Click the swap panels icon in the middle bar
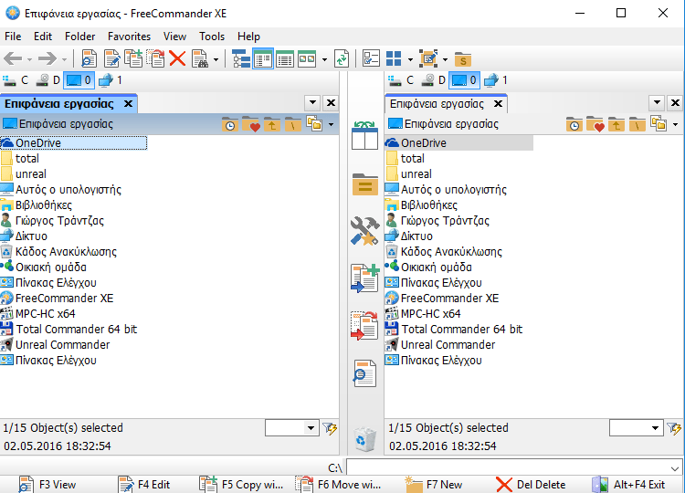This screenshot has width=685, height=493. coord(364,135)
